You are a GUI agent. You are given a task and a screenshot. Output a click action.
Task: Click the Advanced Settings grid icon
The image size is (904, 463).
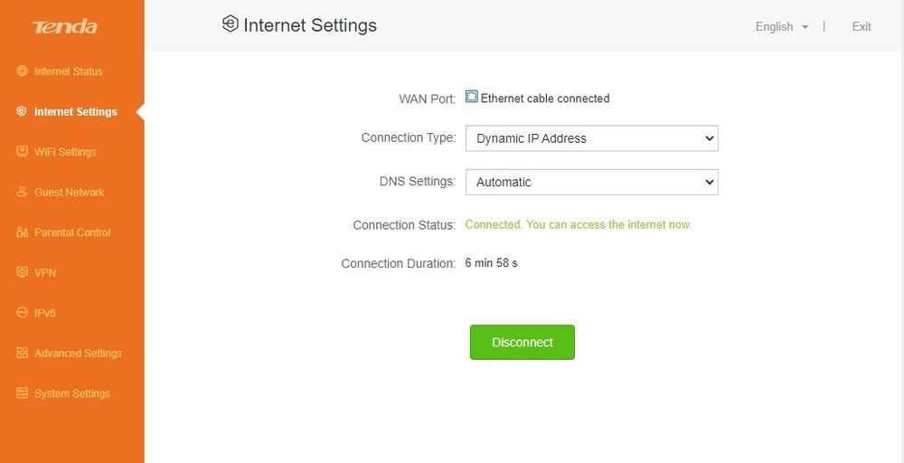point(23,354)
